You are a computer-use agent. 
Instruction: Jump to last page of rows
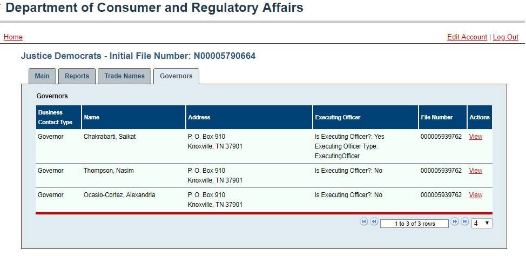[465, 222]
